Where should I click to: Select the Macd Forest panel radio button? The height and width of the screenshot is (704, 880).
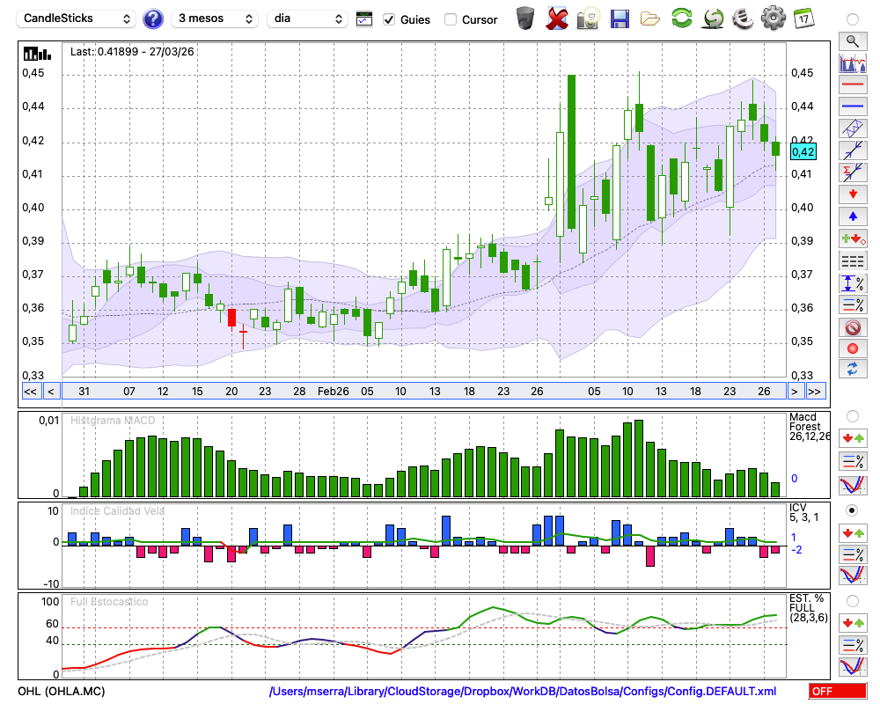(x=852, y=415)
